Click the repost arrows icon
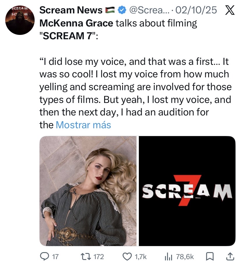Screen dimensions: 241x269 [x=86, y=257]
